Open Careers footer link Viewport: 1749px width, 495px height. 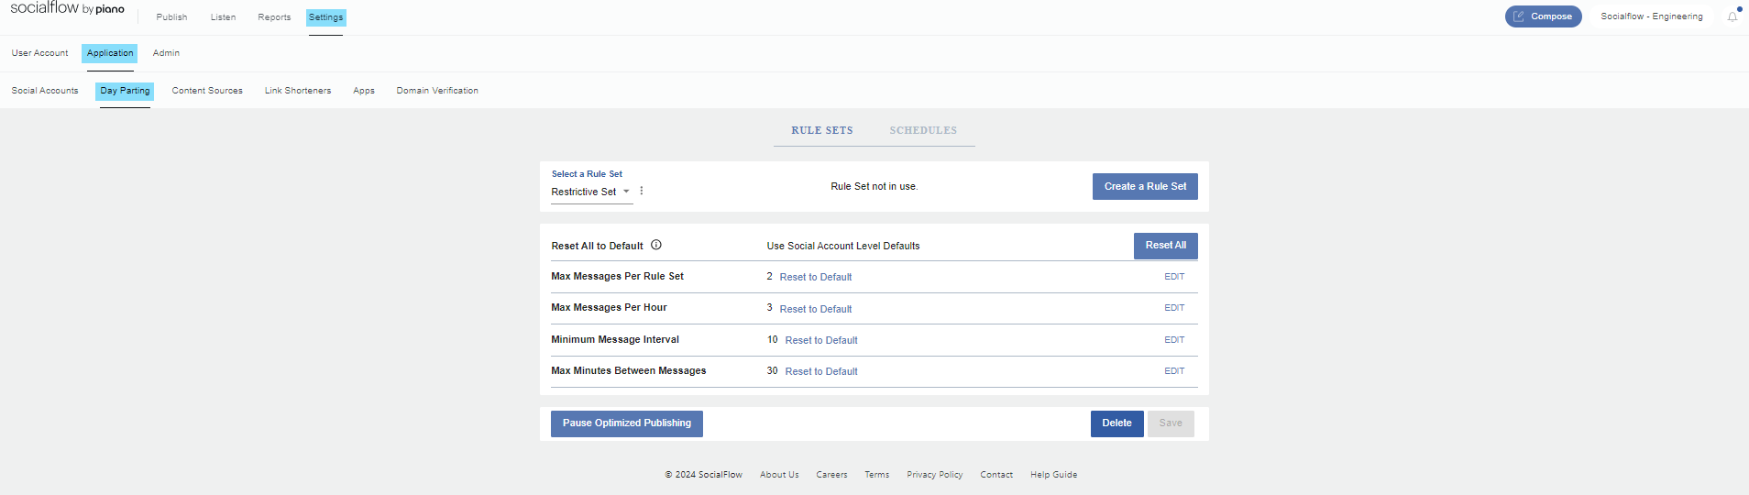[x=831, y=475]
